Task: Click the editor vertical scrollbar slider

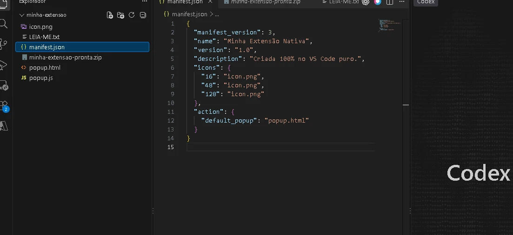Action: pos(406,105)
